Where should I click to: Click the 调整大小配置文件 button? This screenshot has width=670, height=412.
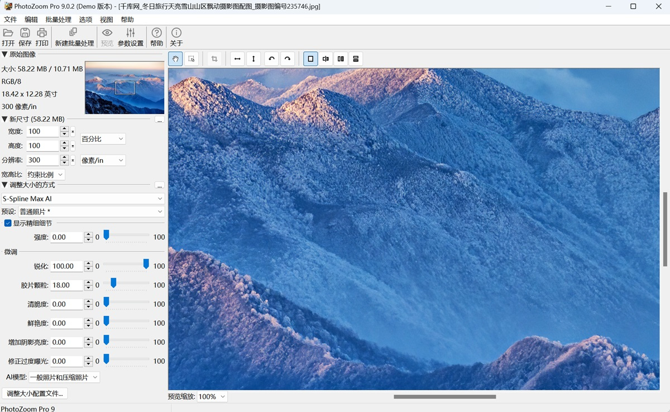coord(33,393)
